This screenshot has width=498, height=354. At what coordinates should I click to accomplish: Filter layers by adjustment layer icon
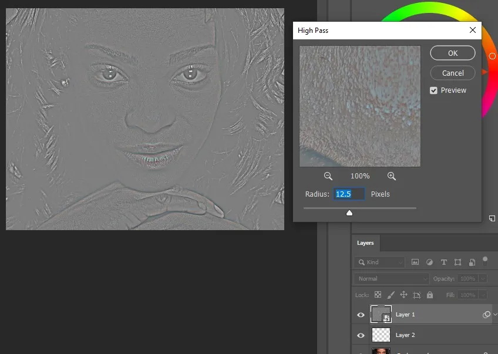pos(429,262)
